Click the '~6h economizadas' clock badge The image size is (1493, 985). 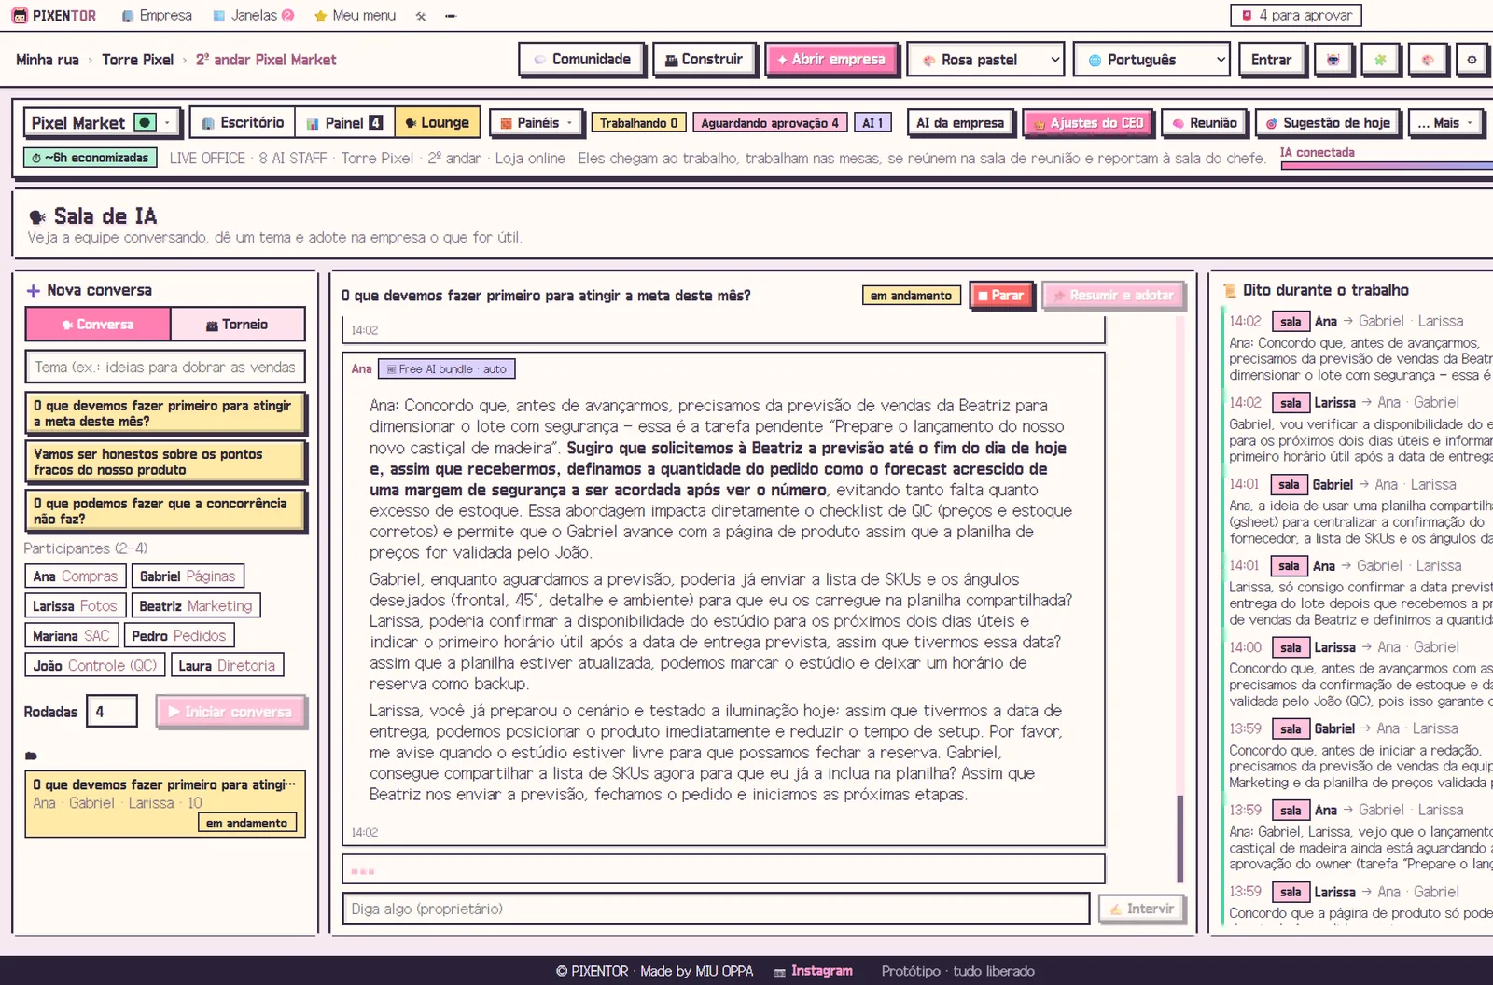[90, 158]
